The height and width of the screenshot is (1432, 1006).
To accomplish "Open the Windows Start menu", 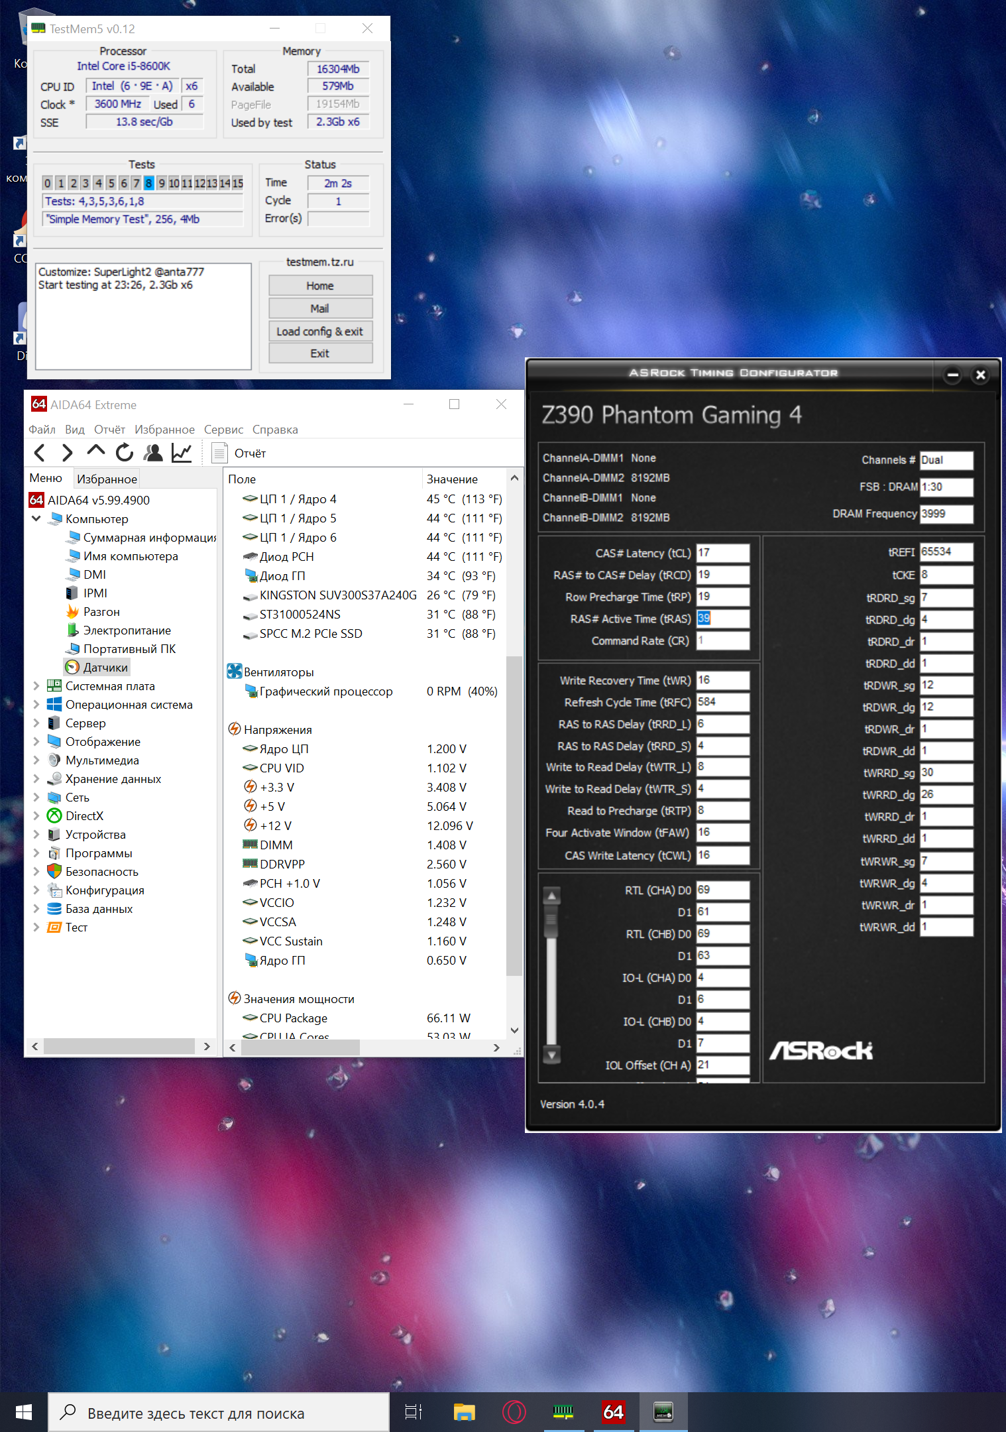I will click(x=24, y=1412).
